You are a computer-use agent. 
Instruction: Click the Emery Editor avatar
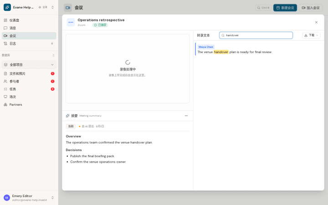pyautogui.click(x=7, y=198)
